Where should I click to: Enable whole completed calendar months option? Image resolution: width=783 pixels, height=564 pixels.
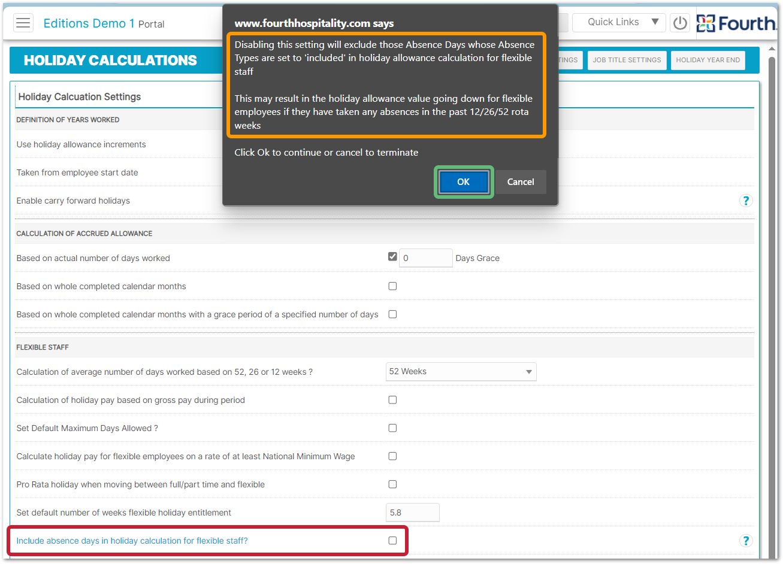[x=392, y=286]
